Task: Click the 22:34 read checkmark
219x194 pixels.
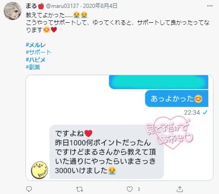Action: pyautogui.click(x=205, y=112)
